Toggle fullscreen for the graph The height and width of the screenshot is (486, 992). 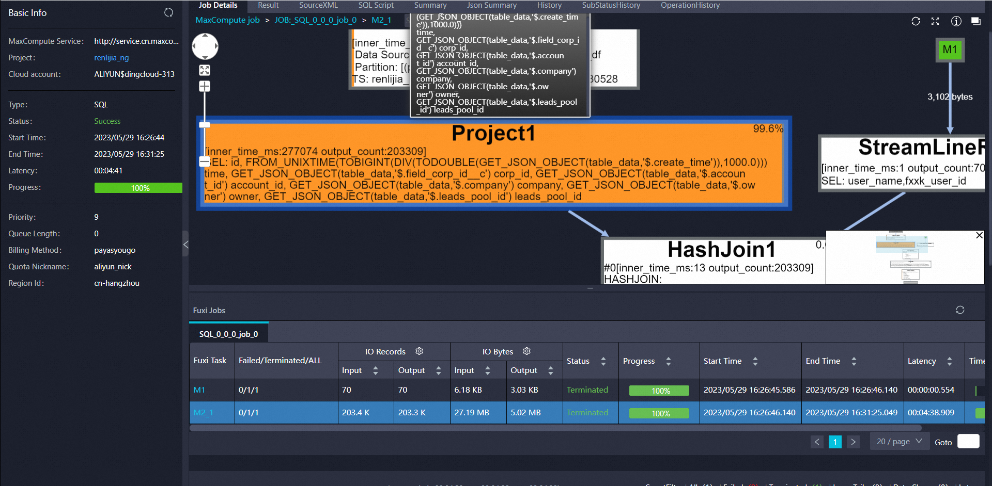935,21
